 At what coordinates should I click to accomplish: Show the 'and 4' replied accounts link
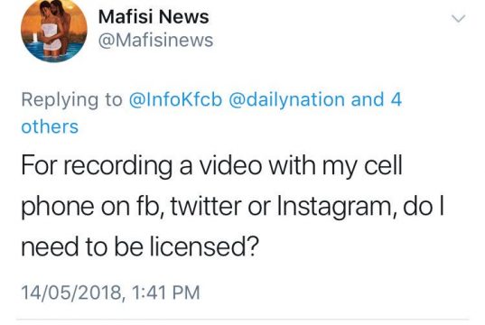point(376,99)
